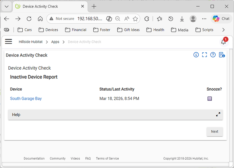Open the app help question-mark icon
Image resolution: width=234 pixels, height=168 pixels.
point(213,55)
